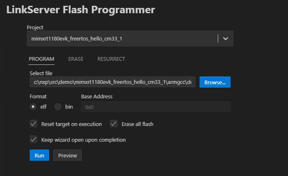Toggle Reset target on execution checkbox
This screenshot has height=176, width=288.
coord(33,124)
